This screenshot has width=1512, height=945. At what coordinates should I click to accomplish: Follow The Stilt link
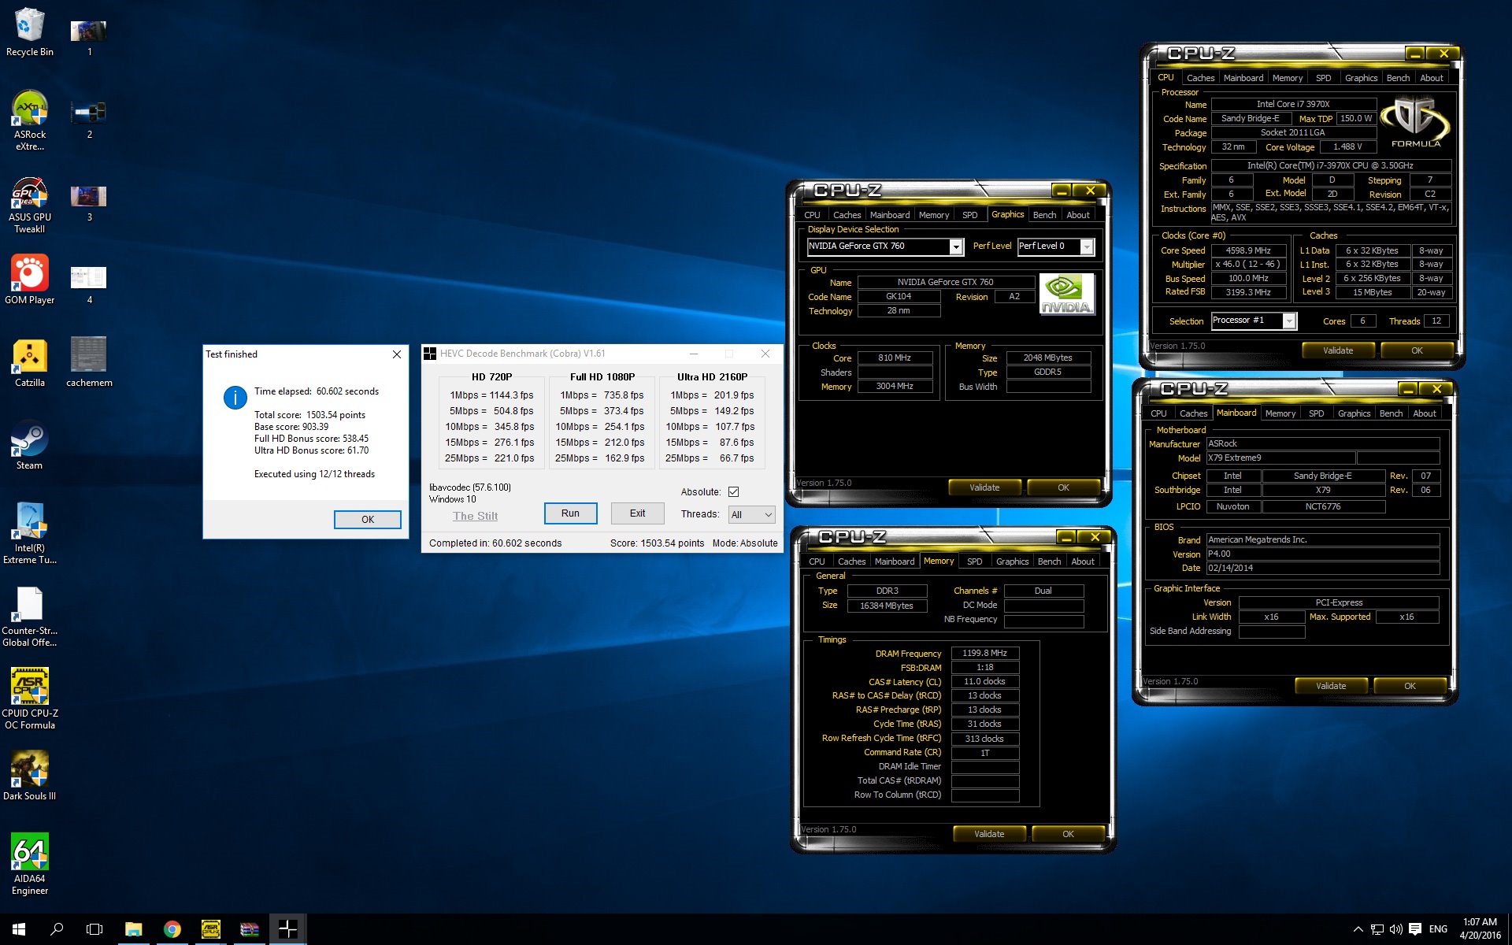pyautogui.click(x=475, y=517)
